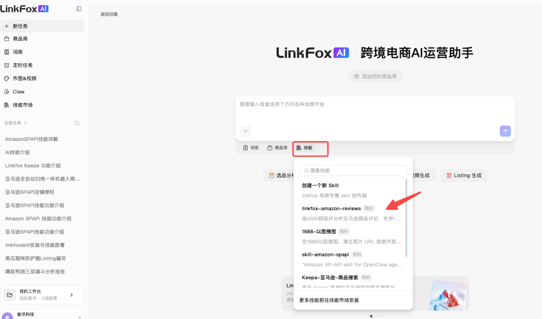Viewport: 542px width, 319px height.
Task: Click the 紫讯科技 account avatar
Action: click(x=7, y=316)
